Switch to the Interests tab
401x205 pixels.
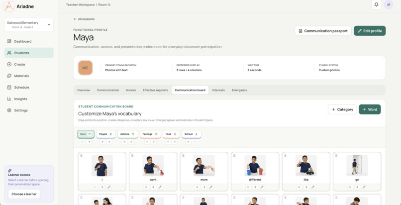pyautogui.click(x=218, y=90)
